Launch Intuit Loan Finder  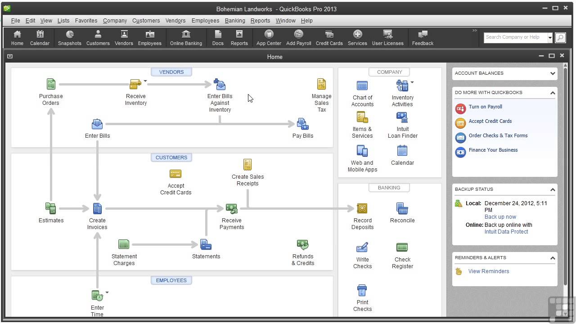click(x=402, y=117)
